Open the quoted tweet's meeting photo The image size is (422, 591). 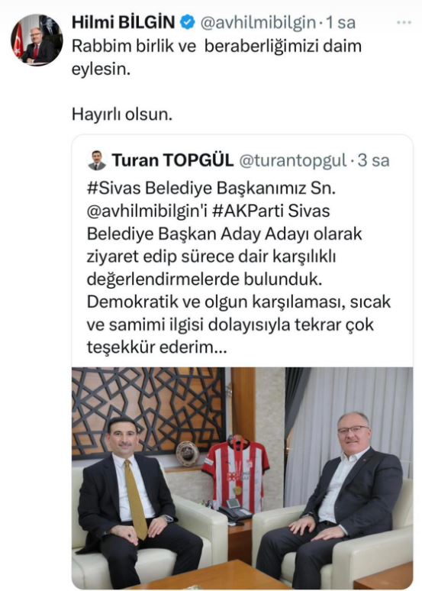coord(242,478)
